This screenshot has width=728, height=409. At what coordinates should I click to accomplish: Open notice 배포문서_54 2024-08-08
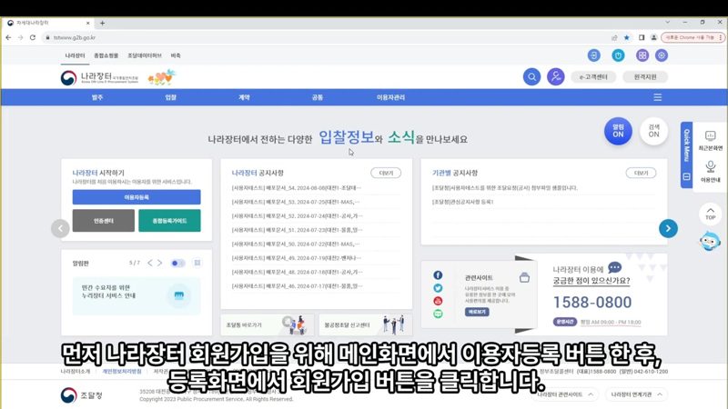pyautogui.click(x=297, y=188)
